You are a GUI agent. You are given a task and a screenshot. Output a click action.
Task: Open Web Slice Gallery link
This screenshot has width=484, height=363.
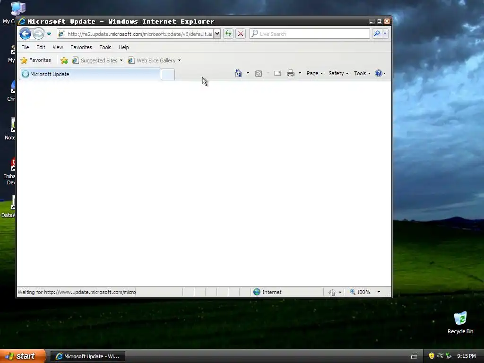(155, 60)
